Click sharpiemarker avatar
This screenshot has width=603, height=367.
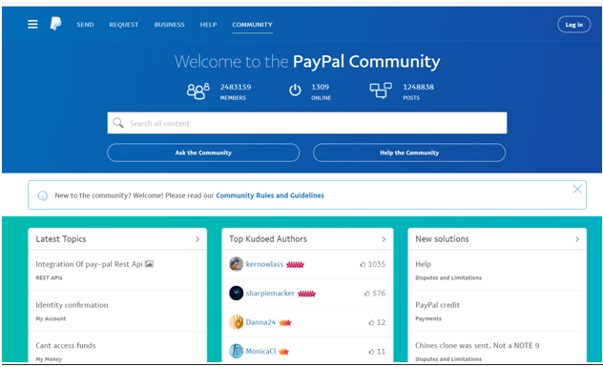tap(236, 294)
